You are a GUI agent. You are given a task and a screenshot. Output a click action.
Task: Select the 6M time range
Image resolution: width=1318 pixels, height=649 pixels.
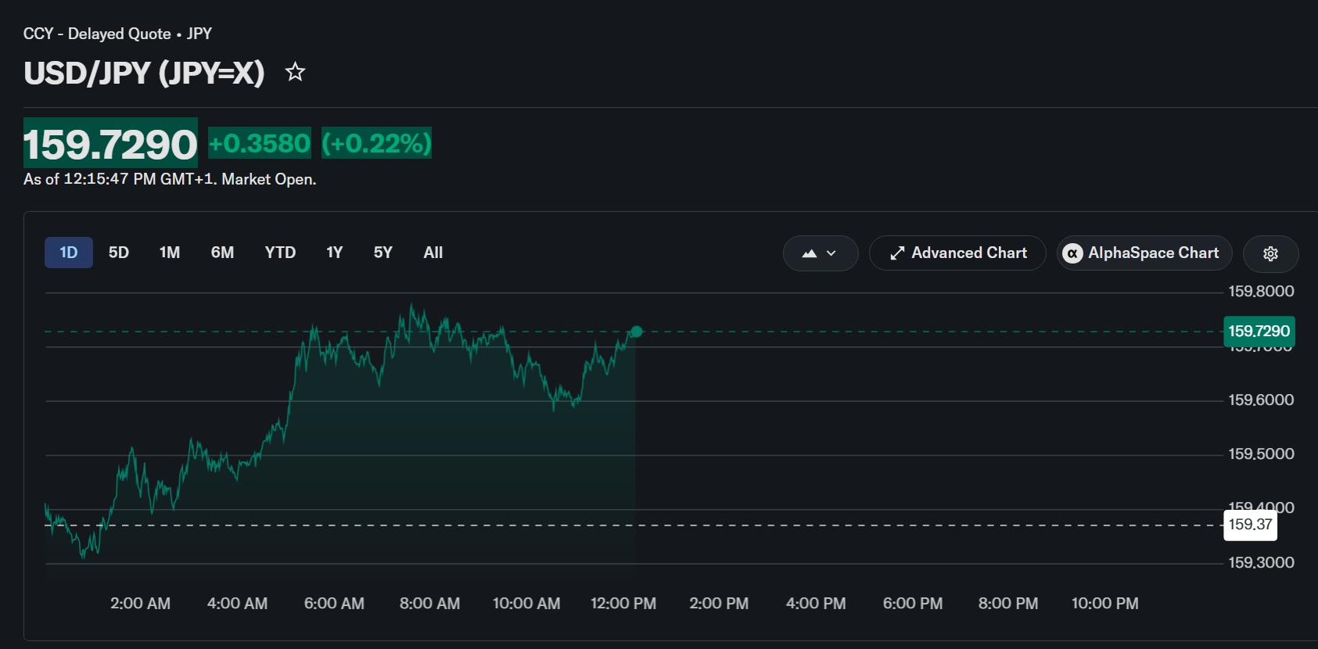pyautogui.click(x=222, y=253)
